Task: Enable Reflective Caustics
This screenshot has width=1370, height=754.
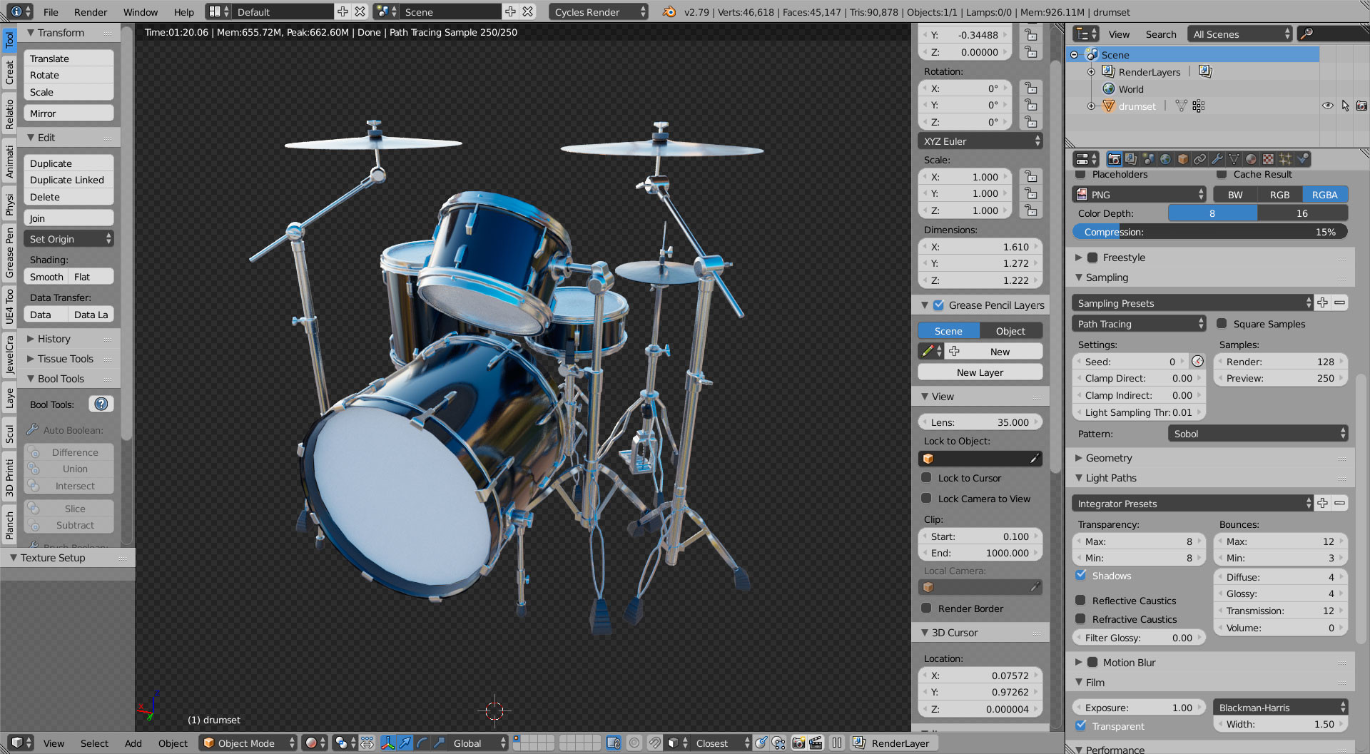Action: tap(1082, 601)
